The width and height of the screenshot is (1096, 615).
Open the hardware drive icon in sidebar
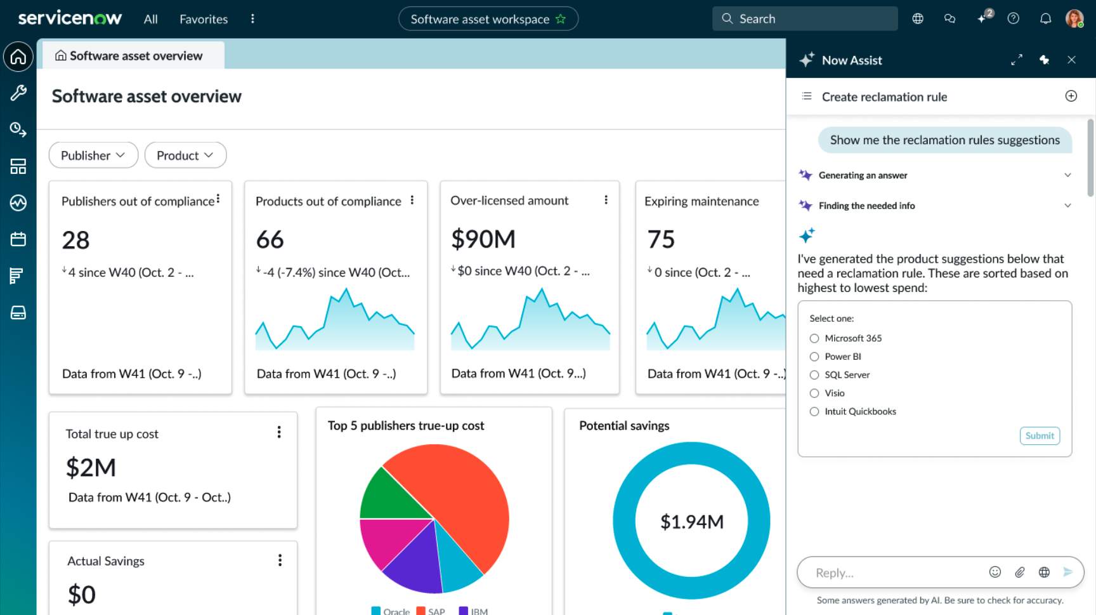[18, 312]
